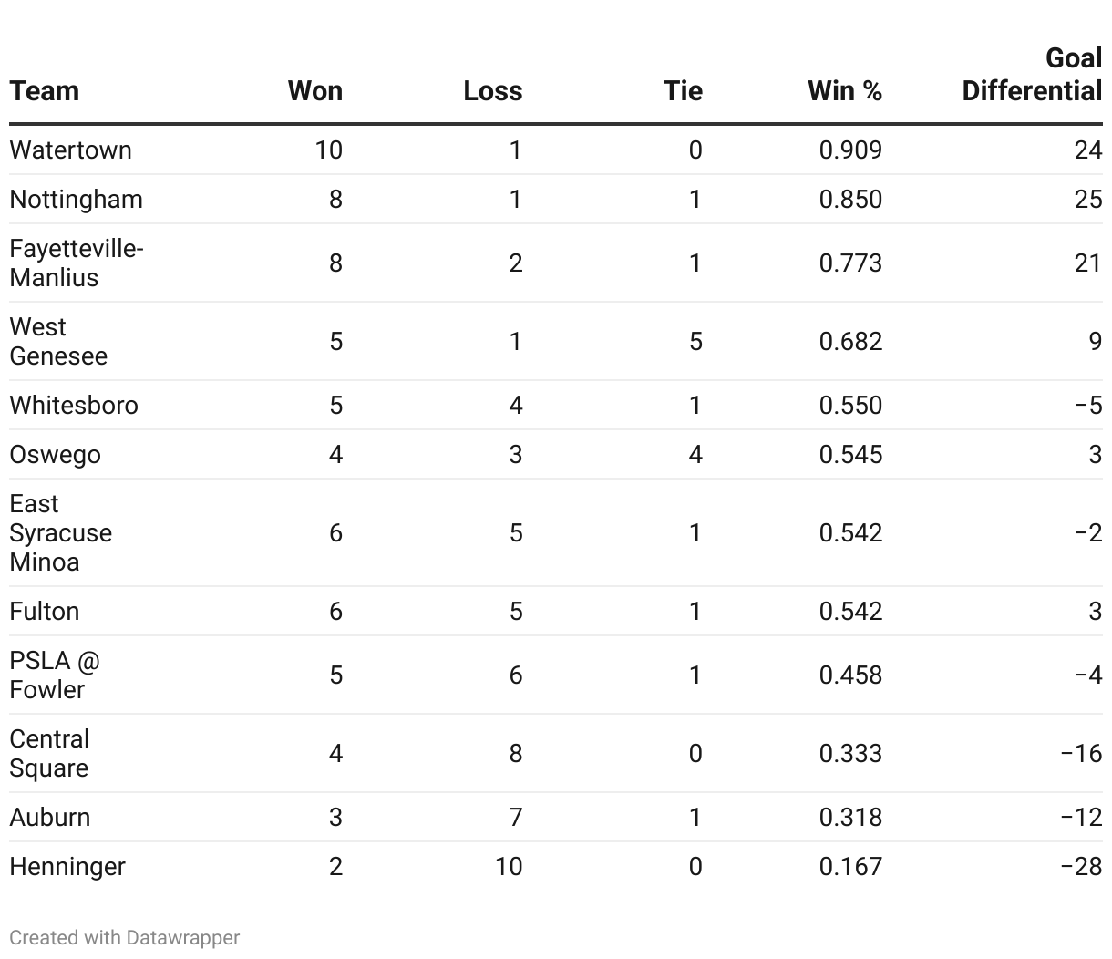The image size is (1112, 959).
Task: Select the Whitesboro row label
Action: pyautogui.click(x=74, y=405)
